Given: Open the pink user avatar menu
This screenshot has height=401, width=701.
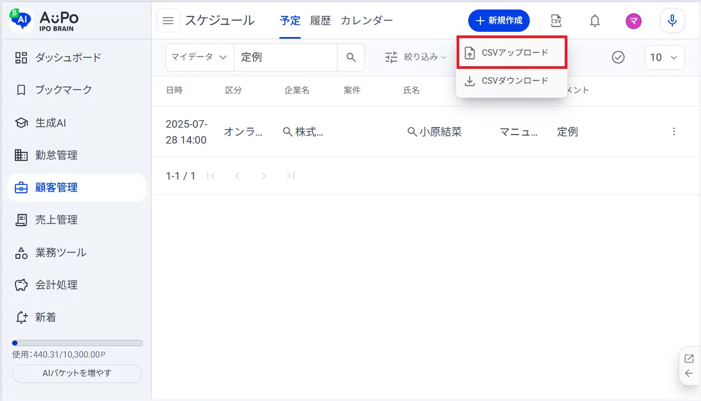Looking at the screenshot, I should point(634,21).
